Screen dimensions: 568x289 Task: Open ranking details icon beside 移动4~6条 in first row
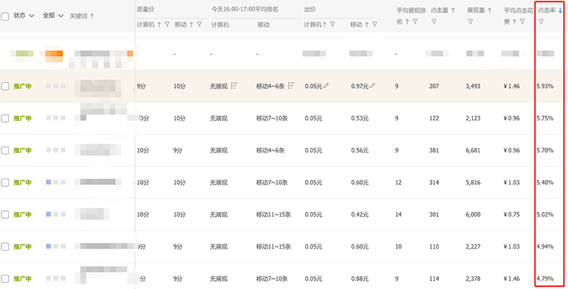click(291, 86)
